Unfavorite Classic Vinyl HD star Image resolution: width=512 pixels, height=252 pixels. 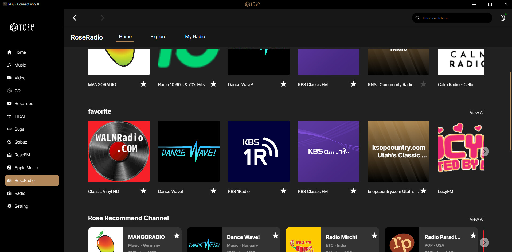pos(143,191)
